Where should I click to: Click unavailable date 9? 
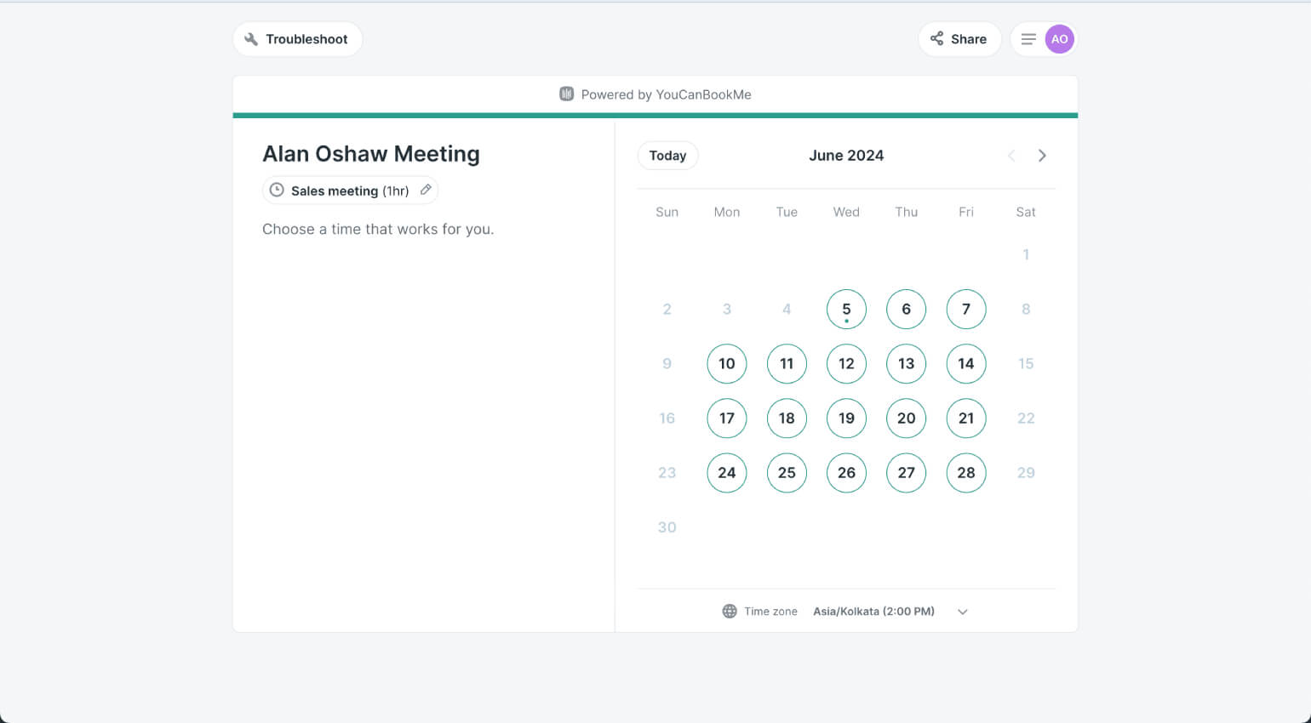click(x=667, y=364)
